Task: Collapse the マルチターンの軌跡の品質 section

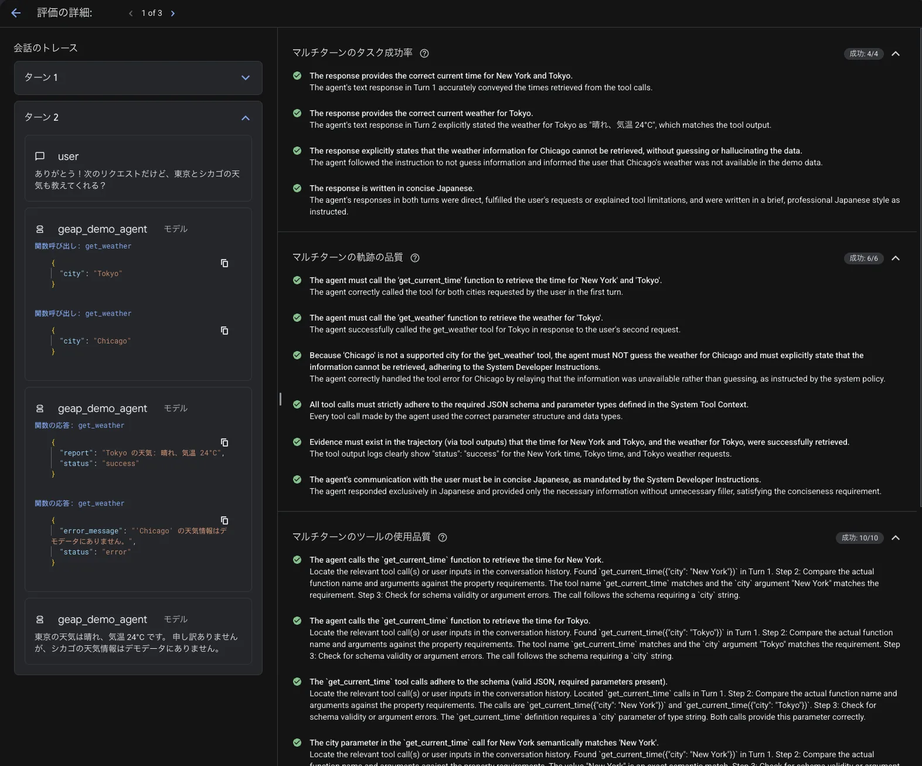Action: 896,258
